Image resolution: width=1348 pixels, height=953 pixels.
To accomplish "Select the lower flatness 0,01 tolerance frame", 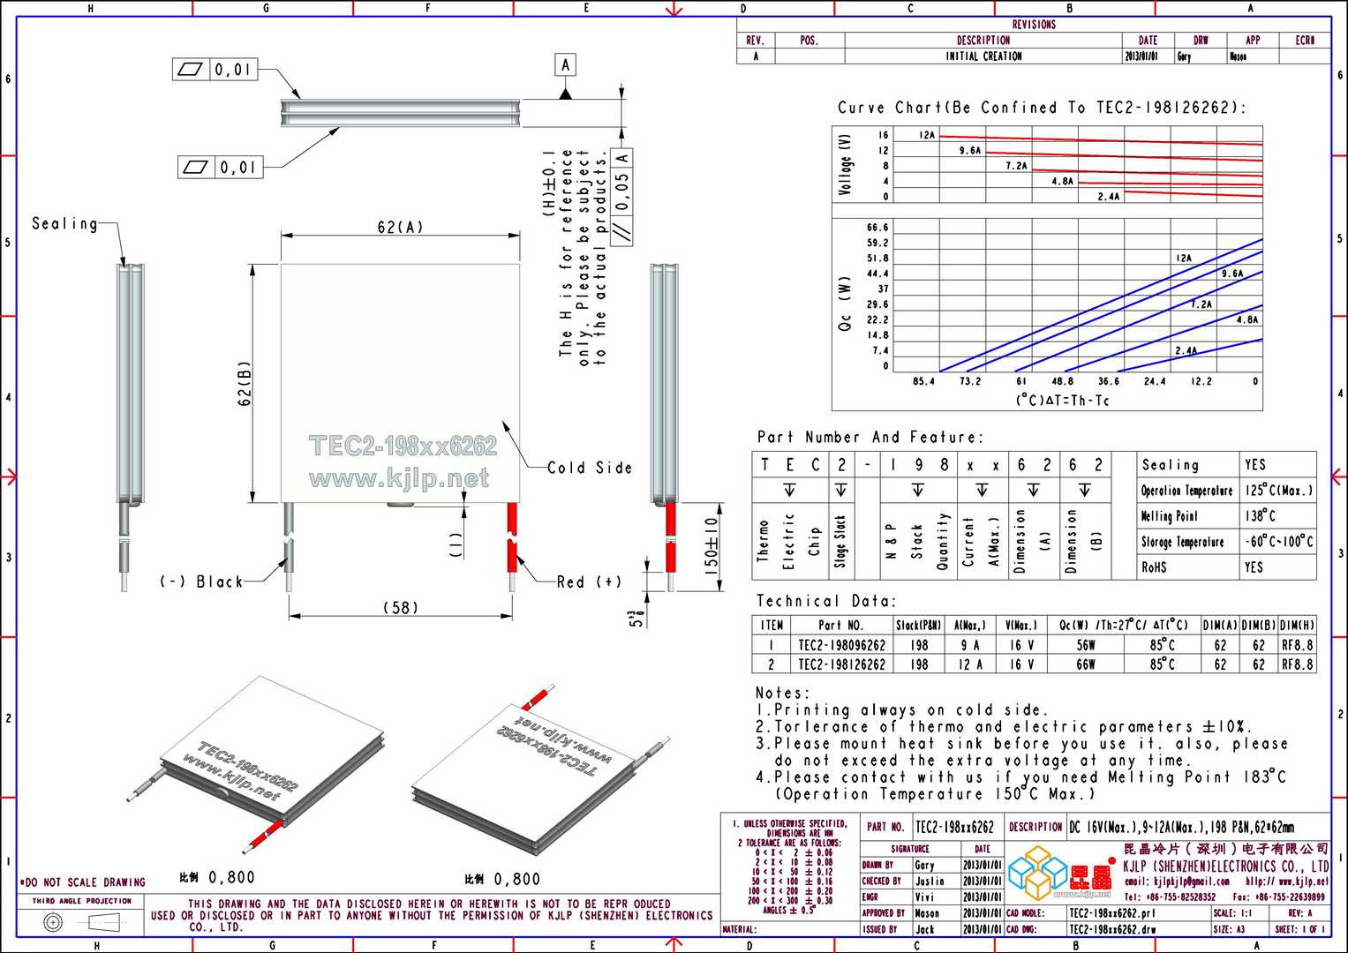I will (x=221, y=166).
